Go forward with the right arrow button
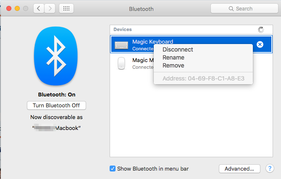 [50, 8]
